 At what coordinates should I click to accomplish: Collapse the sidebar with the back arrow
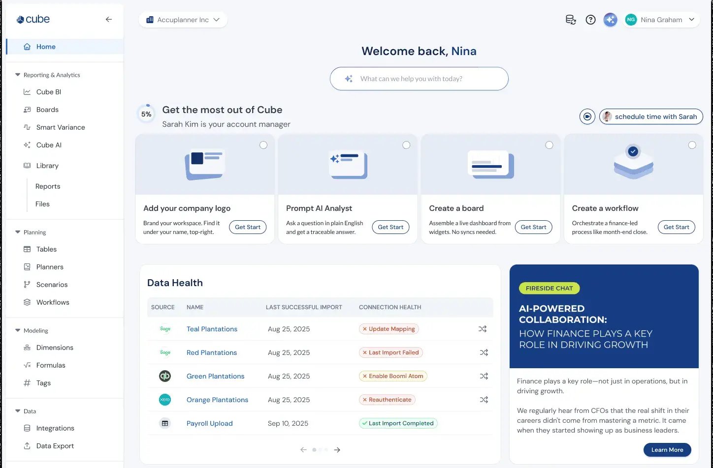[109, 20]
